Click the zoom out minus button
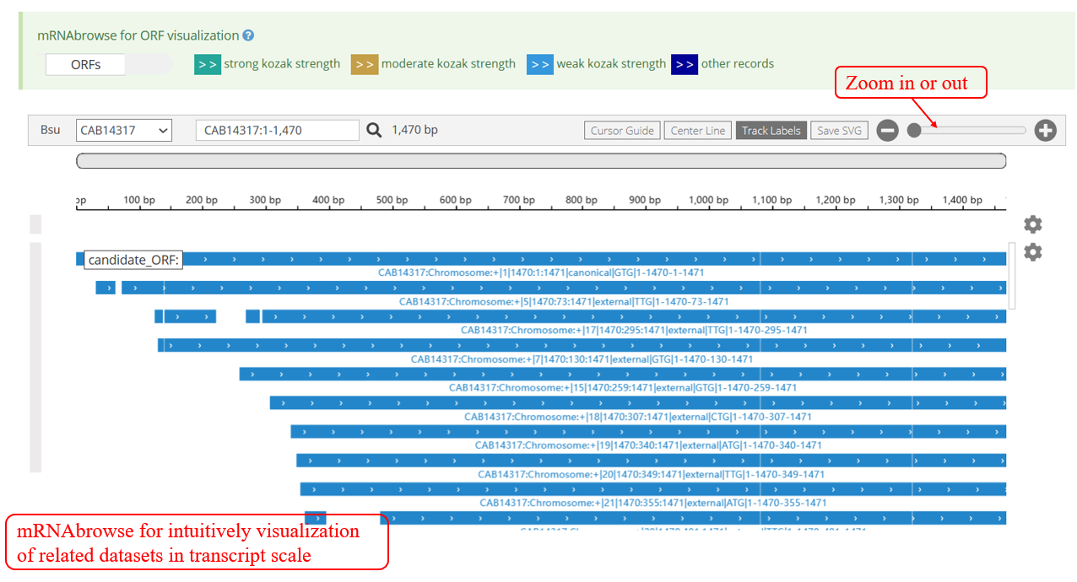The height and width of the screenshot is (582, 1077). (887, 131)
